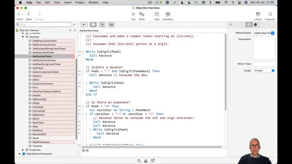Screen dimensions: 292x164
Task: Click the code editor vertical scrollbar
Action: [225, 72]
